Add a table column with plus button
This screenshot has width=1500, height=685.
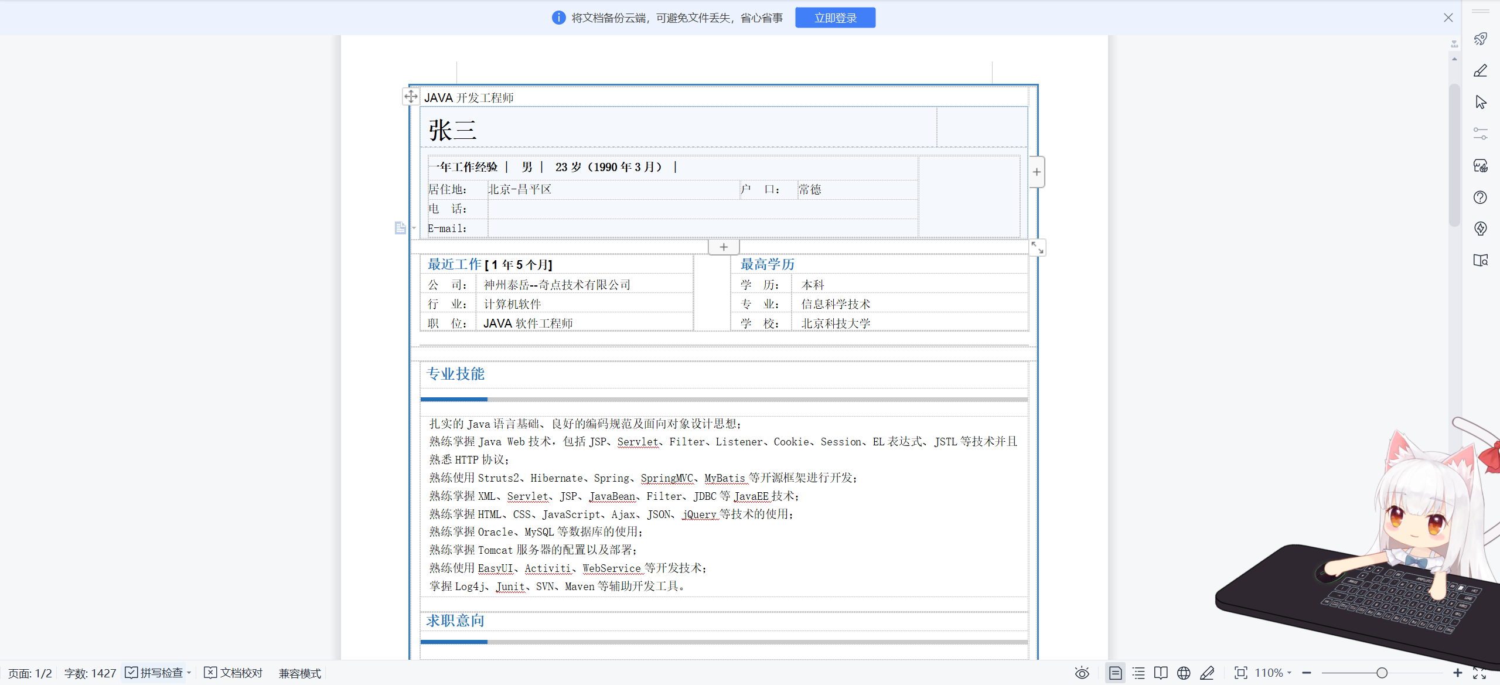(1037, 172)
